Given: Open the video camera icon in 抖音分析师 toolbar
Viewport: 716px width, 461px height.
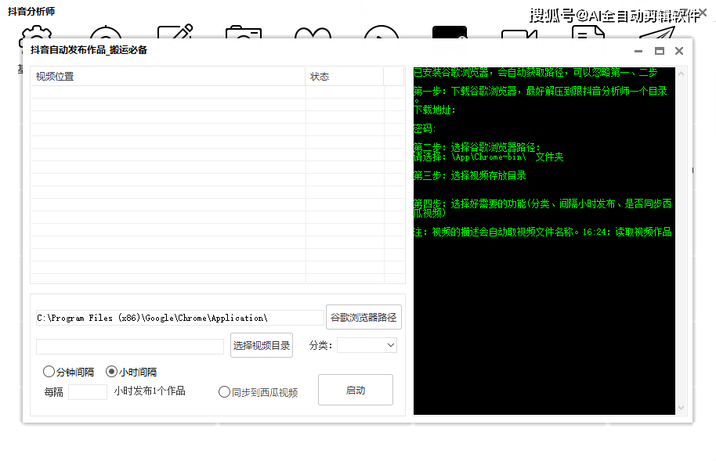Looking at the screenshot, I should [519, 34].
